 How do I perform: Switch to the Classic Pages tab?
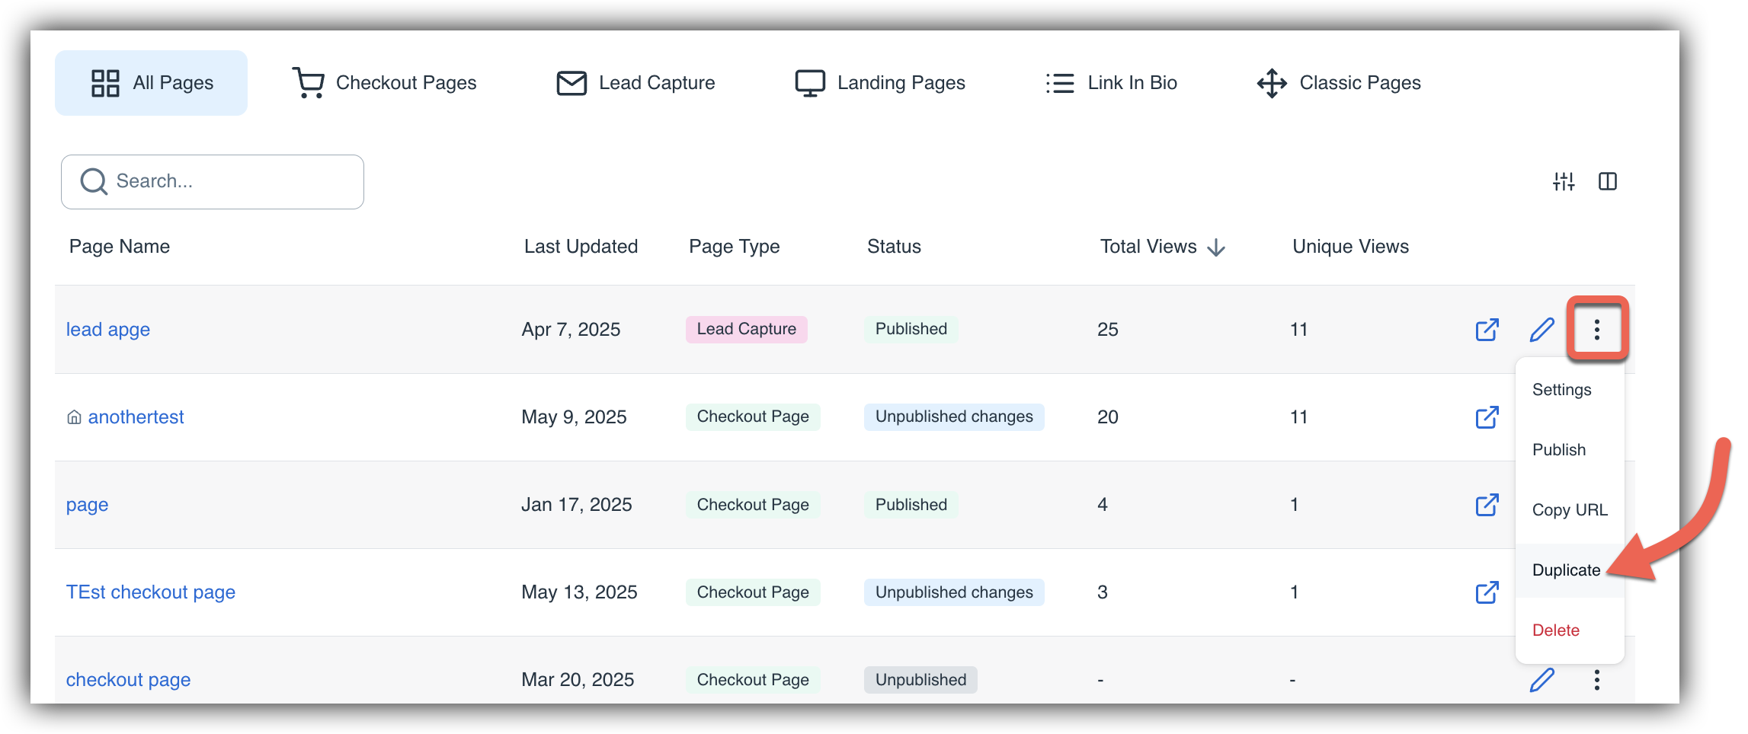[x=1339, y=83]
